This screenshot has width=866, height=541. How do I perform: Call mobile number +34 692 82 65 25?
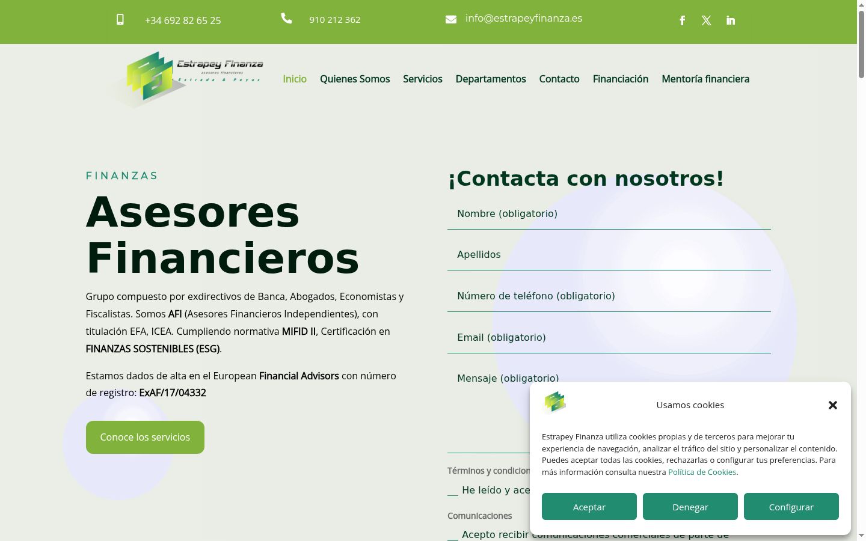coord(183,20)
